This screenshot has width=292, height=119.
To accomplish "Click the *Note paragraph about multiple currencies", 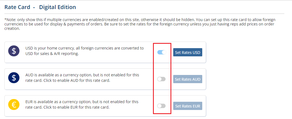I will click(140, 24).
